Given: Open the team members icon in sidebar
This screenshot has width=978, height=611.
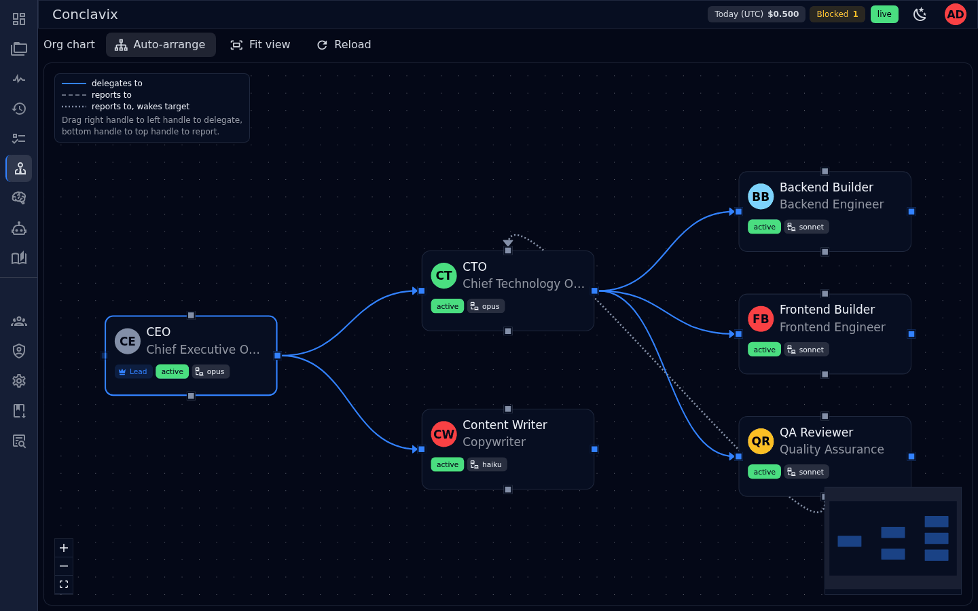Looking at the screenshot, I should click(x=19, y=321).
